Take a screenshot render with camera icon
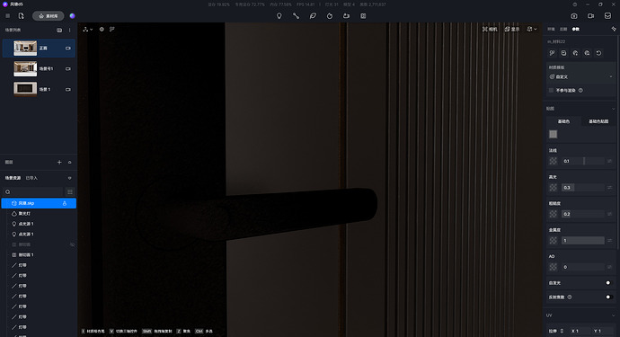 pos(574,16)
